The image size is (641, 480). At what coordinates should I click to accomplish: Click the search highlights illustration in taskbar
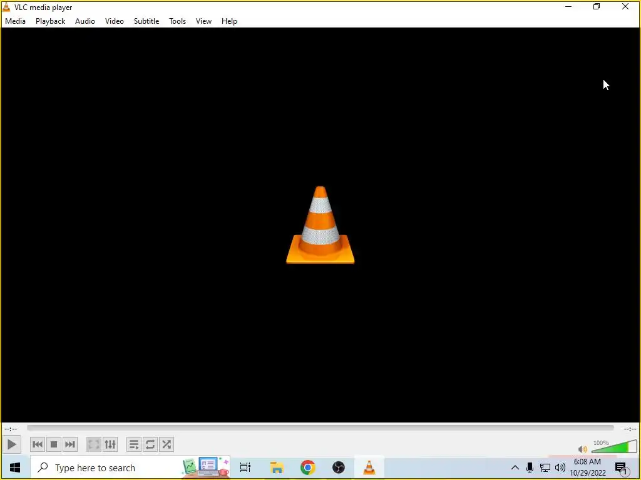pyautogui.click(x=205, y=467)
